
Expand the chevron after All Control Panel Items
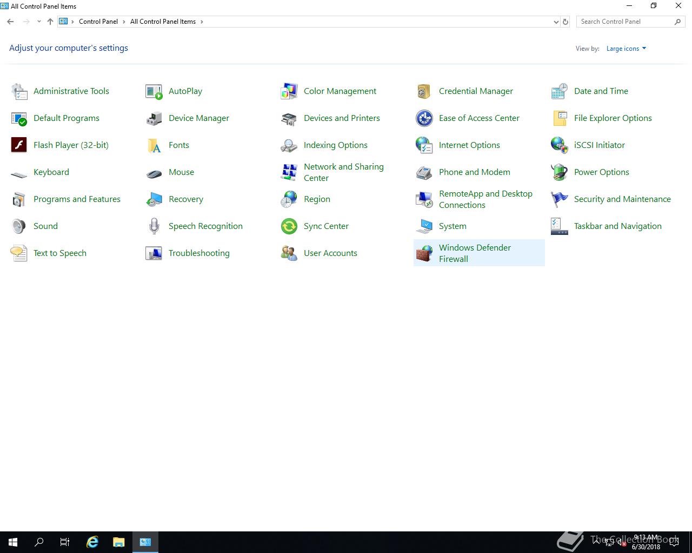pos(202,22)
